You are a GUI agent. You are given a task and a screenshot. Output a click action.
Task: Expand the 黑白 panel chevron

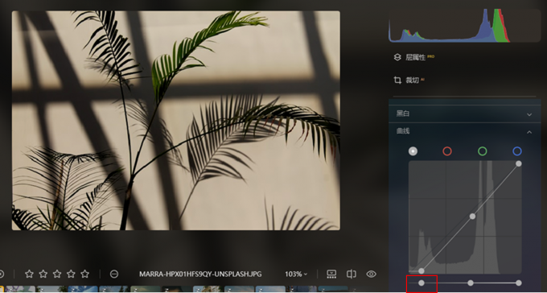[x=529, y=114]
